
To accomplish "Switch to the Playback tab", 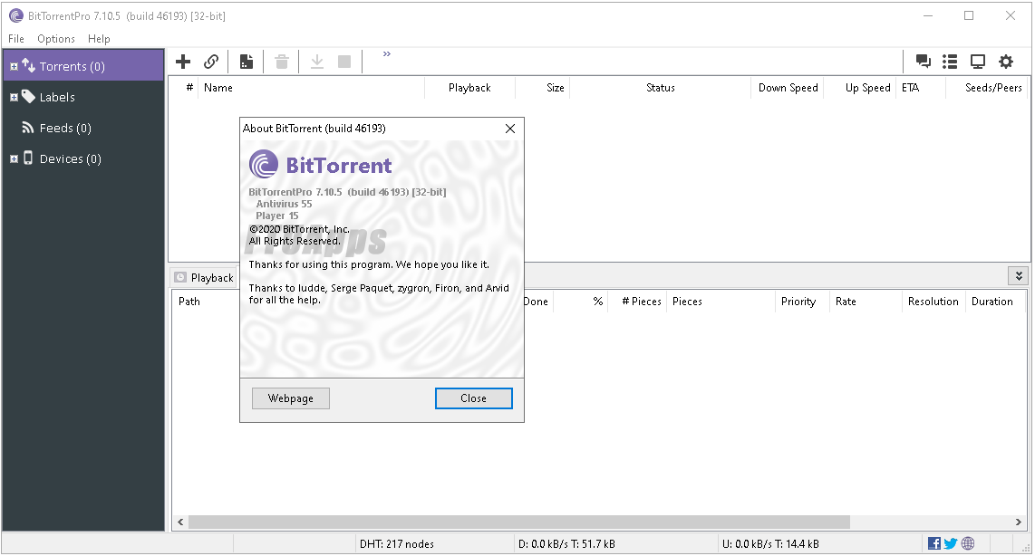I will (205, 278).
